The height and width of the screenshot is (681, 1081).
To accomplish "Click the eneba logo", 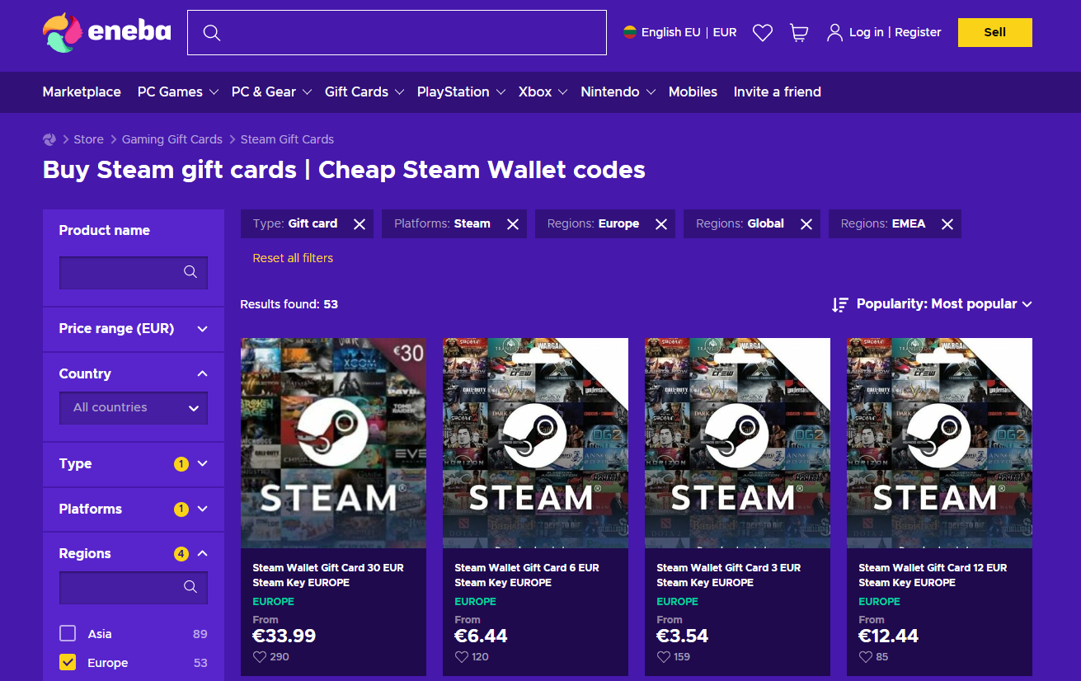I will click(x=107, y=32).
